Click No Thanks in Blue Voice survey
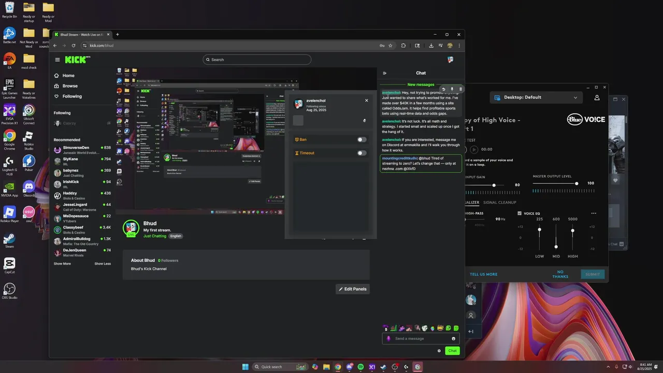 coord(560,275)
